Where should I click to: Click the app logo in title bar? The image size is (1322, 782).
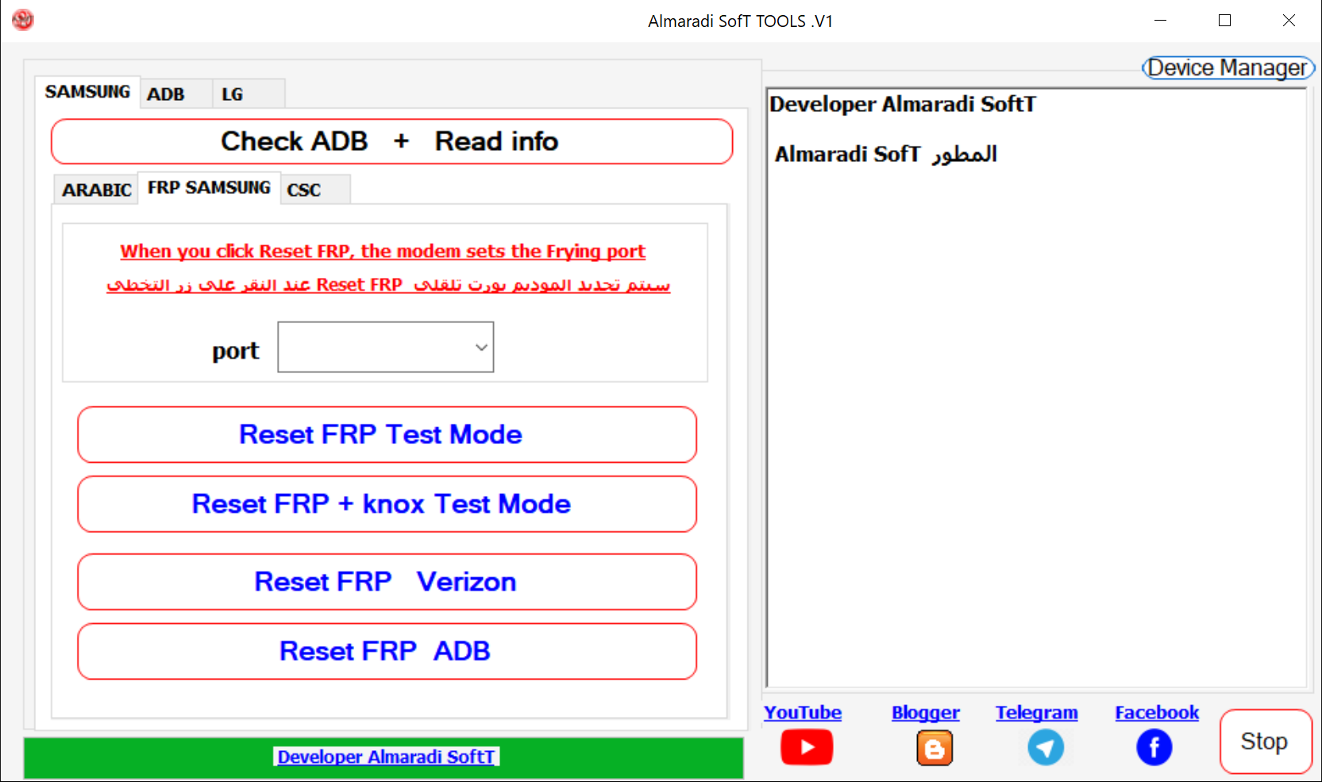(23, 20)
